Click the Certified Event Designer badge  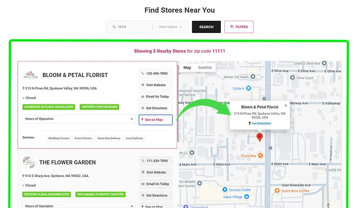coord(99,107)
